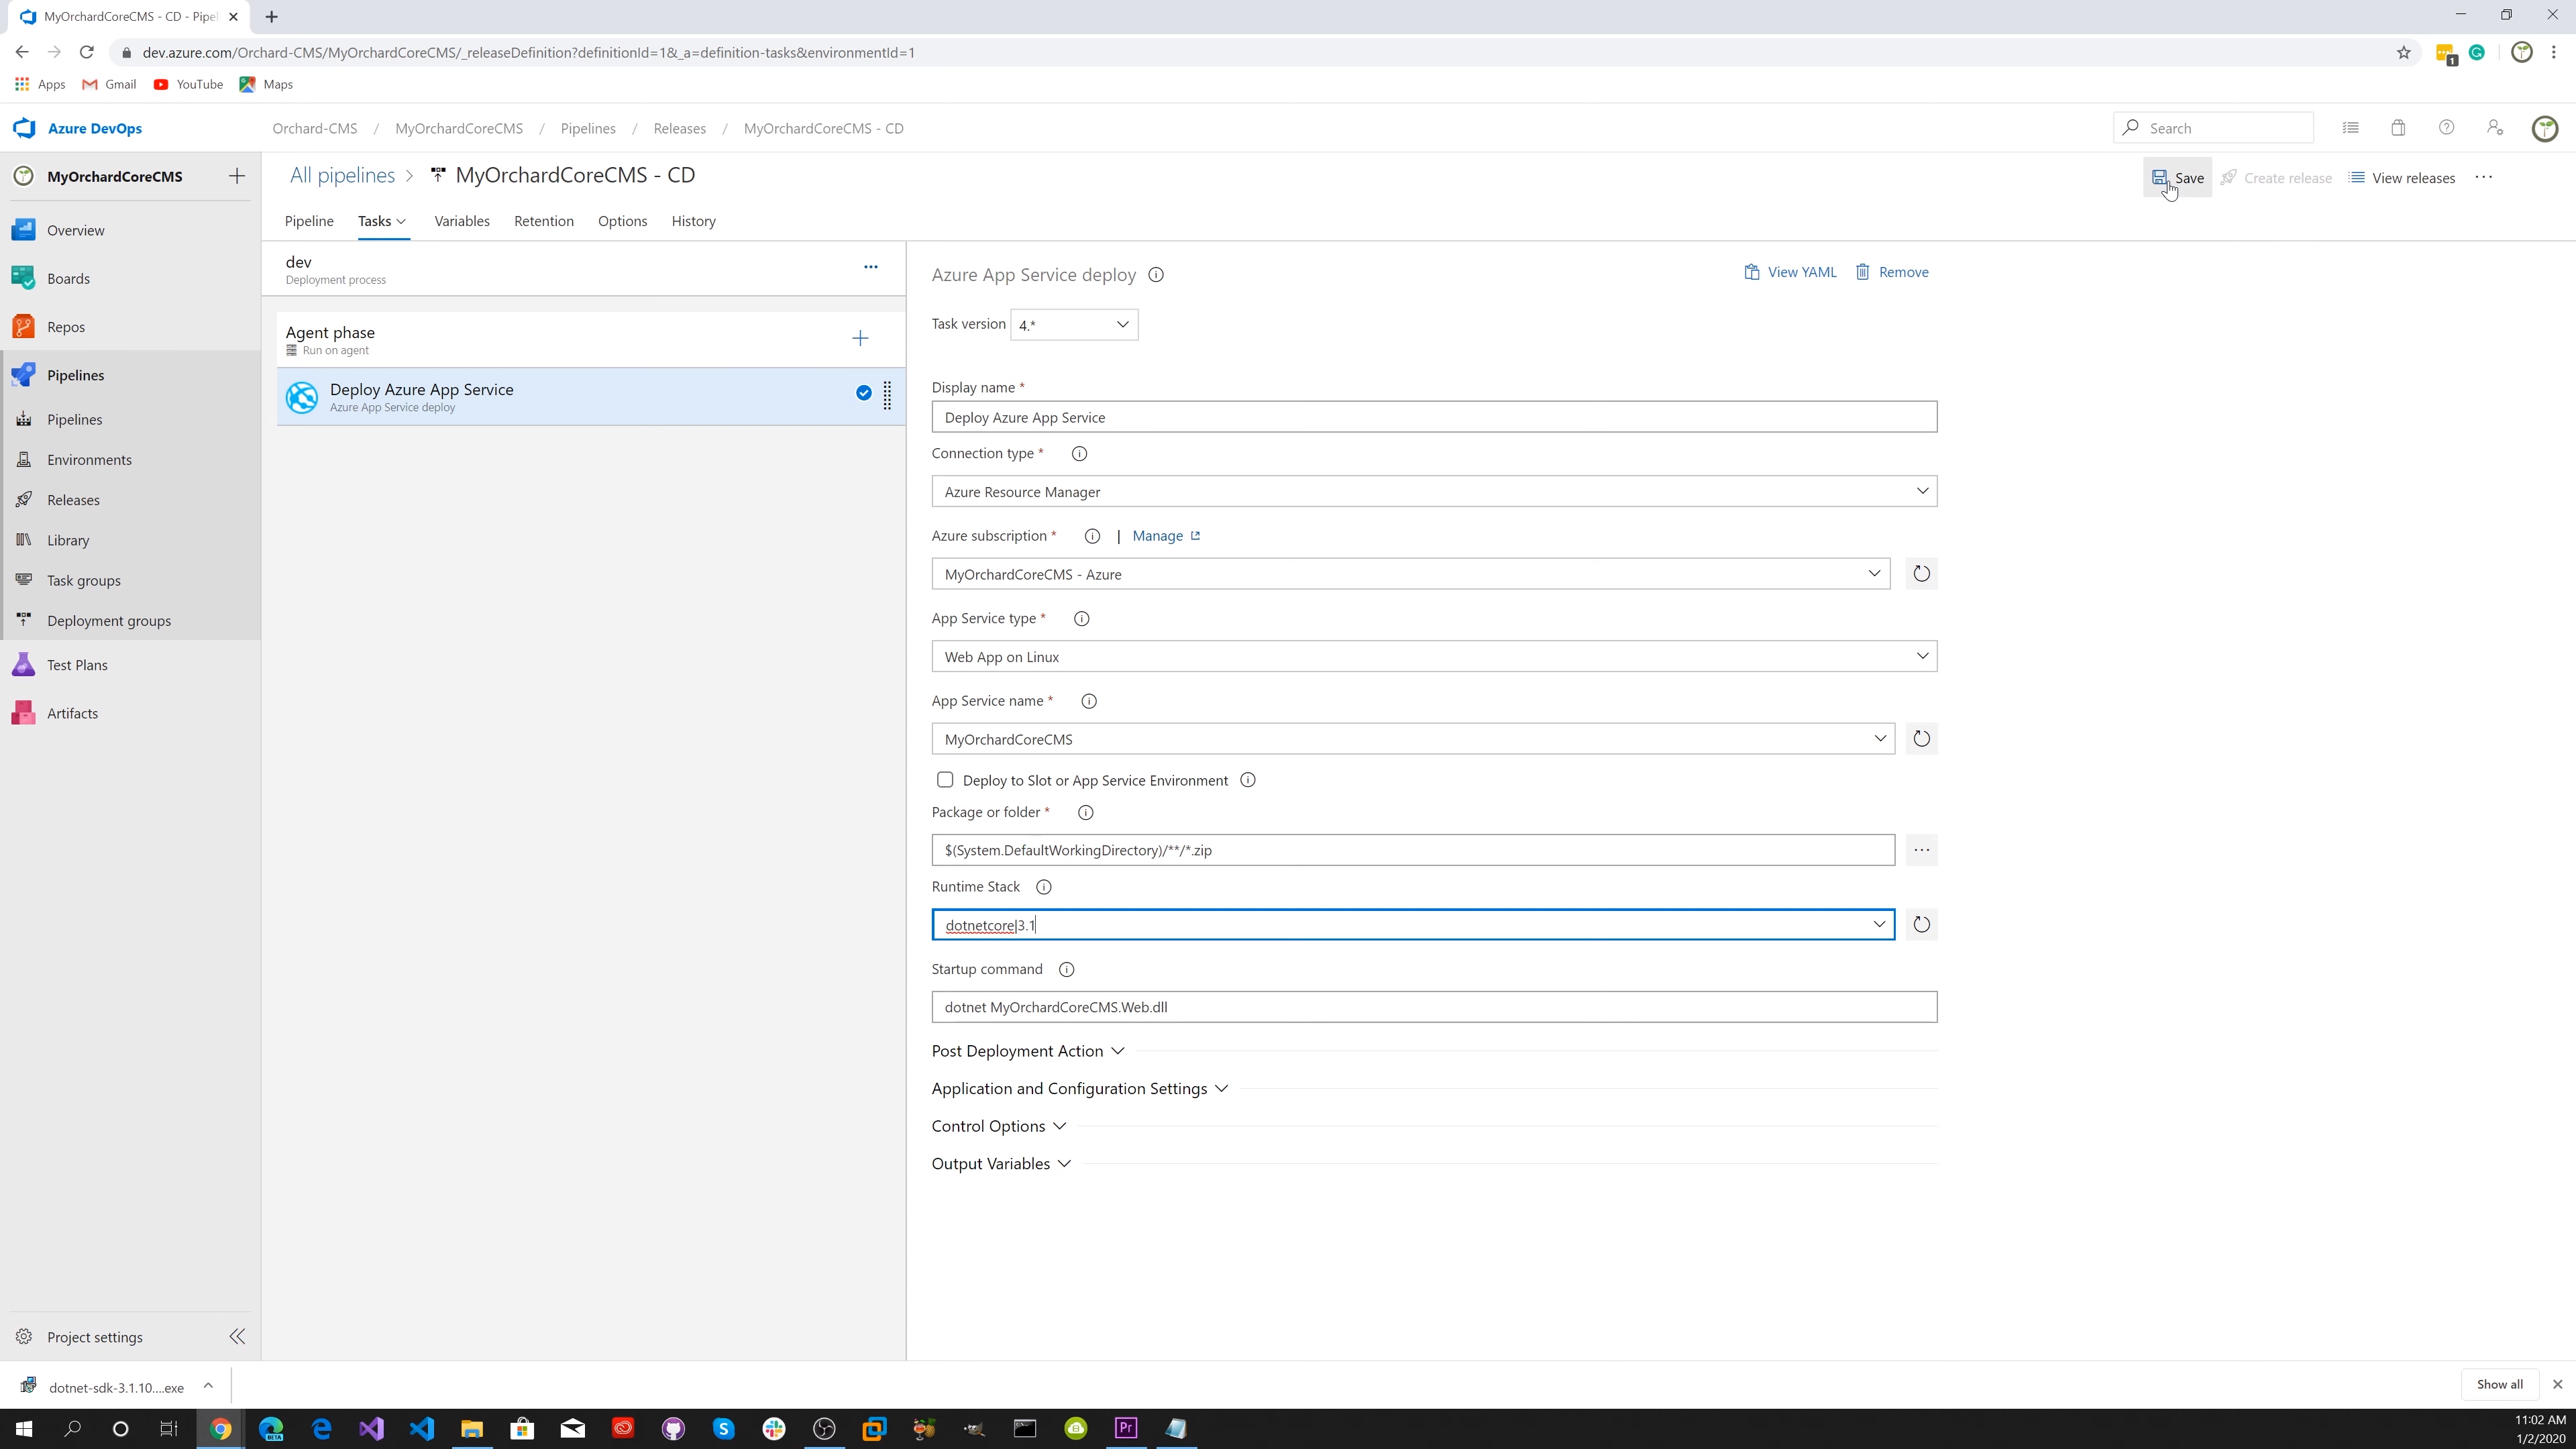
Task: Click Show all downloads
Action: point(2499,1385)
